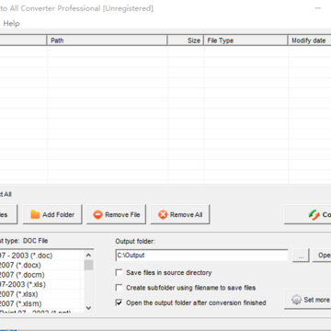Uncheck Open the output folder after conversion
The height and width of the screenshot is (331, 331).
pos(119,302)
